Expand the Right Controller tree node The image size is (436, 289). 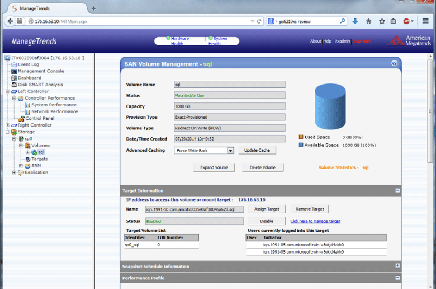click(7, 125)
